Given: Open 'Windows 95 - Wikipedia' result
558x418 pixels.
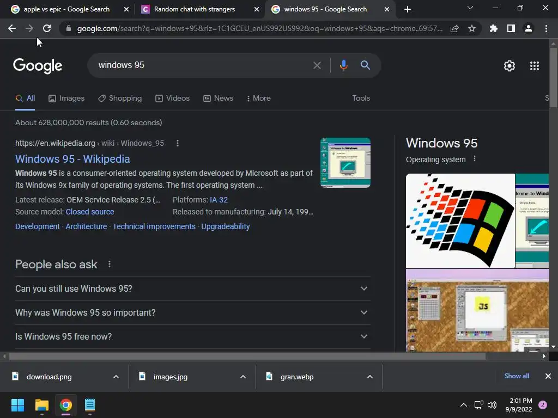Looking at the screenshot, I should pyautogui.click(x=72, y=159).
